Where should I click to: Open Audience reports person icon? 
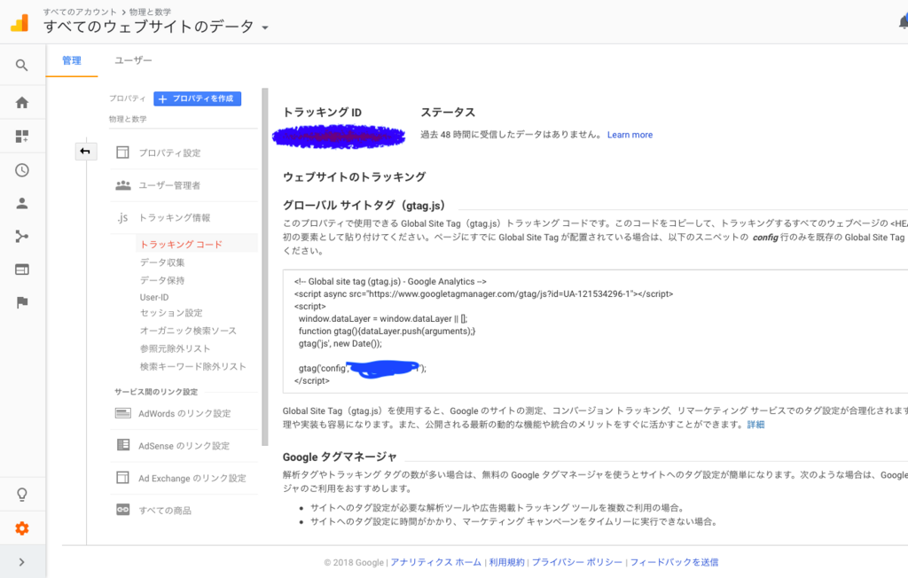click(22, 203)
